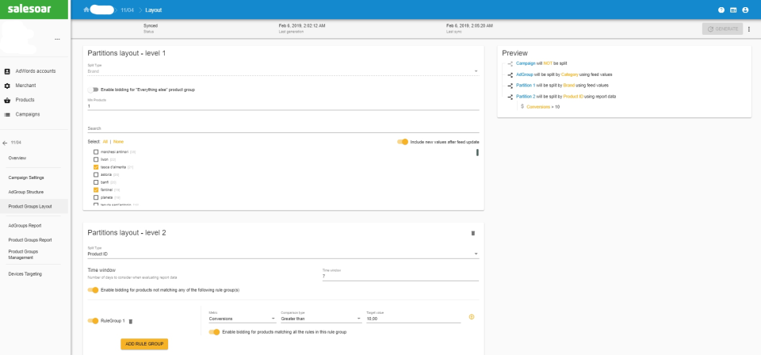Image resolution: width=761 pixels, height=355 pixels.
Task: Open Devices Targeting in sidebar
Action: 25,274
